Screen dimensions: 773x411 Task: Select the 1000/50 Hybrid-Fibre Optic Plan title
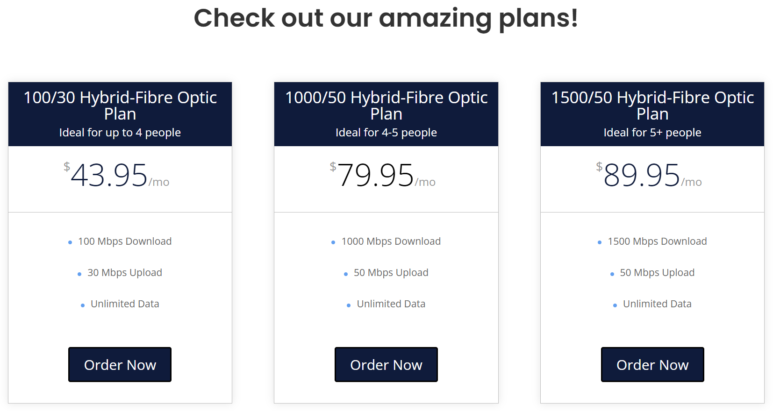click(386, 106)
